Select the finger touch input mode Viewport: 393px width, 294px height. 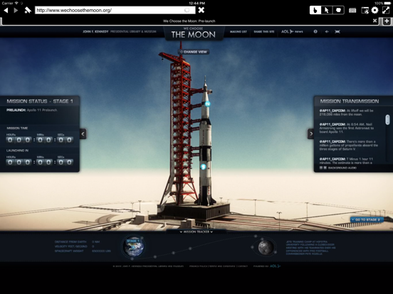(x=315, y=10)
